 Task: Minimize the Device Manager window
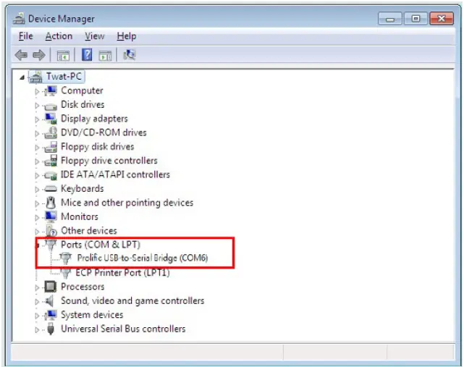click(x=390, y=19)
